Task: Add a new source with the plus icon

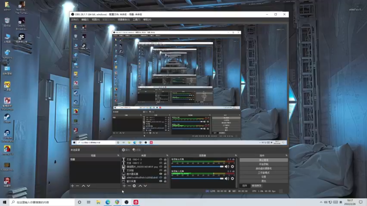Action: [x=124, y=186]
